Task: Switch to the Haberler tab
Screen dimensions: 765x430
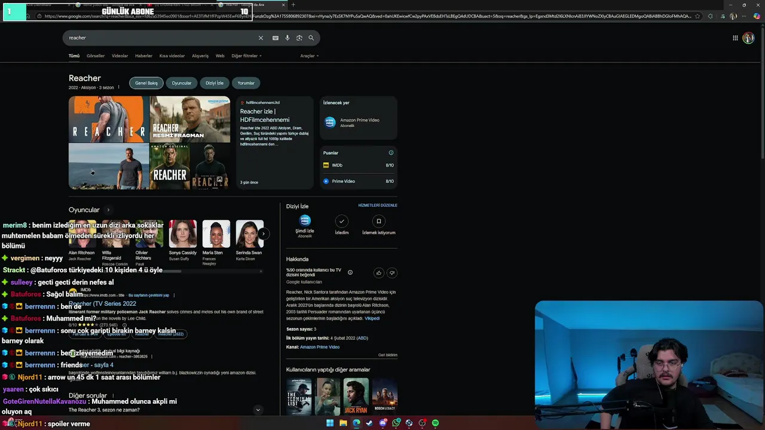Action: (x=143, y=56)
